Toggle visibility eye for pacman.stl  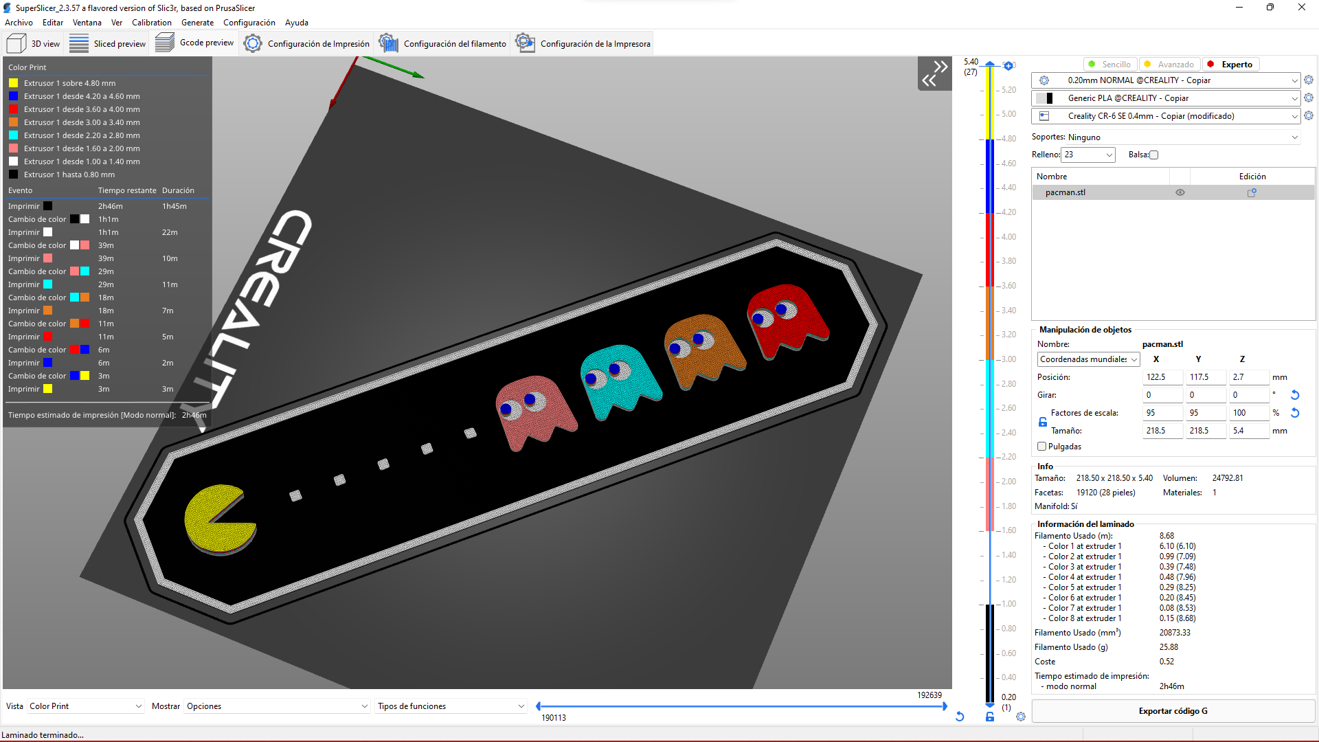pyautogui.click(x=1180, y=192)
